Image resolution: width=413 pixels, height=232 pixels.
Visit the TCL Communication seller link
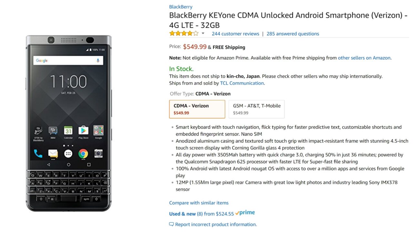click(242, 83)
